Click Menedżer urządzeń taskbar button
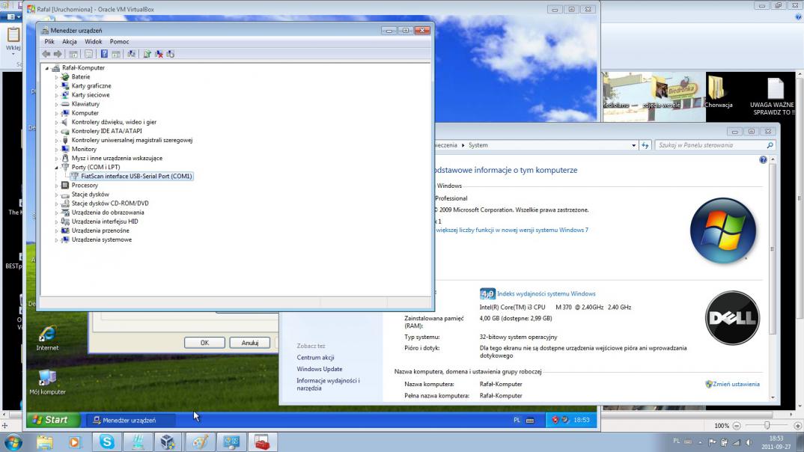 (x=130, y=421)
